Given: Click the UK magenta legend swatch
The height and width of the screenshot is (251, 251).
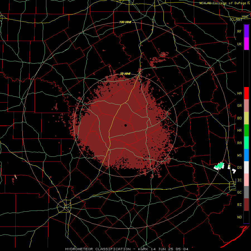Looking at the screenshot, I should (x=246, y=44).
